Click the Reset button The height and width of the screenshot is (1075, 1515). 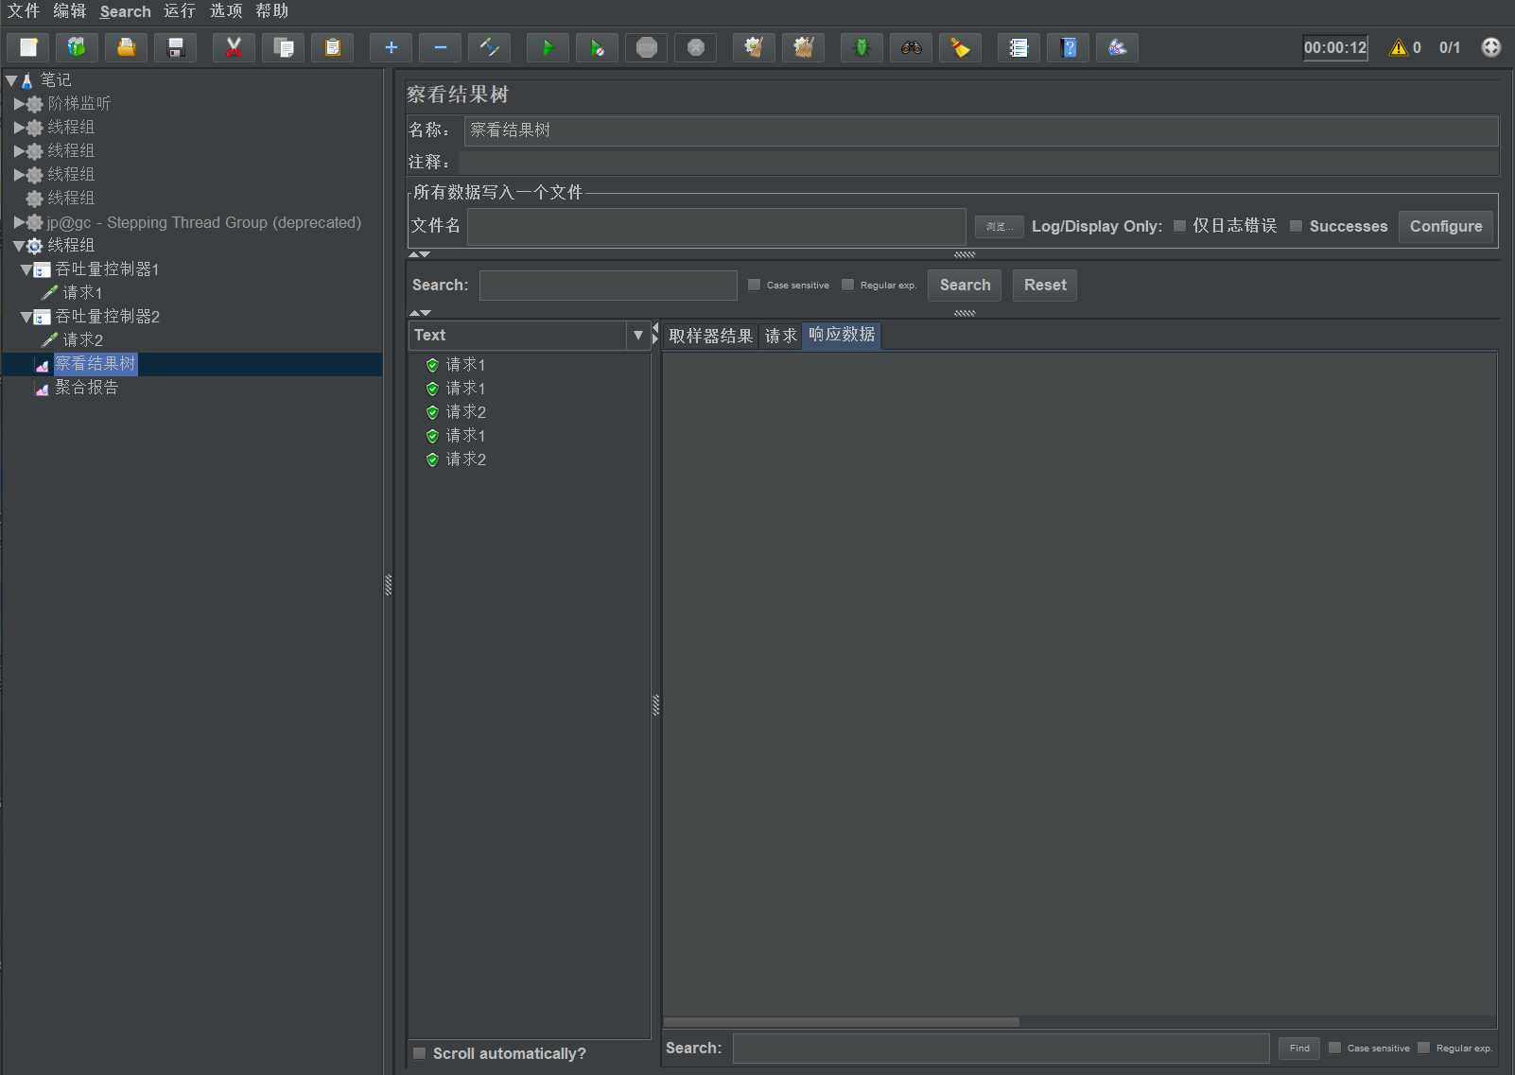(x=1045, y=285)
